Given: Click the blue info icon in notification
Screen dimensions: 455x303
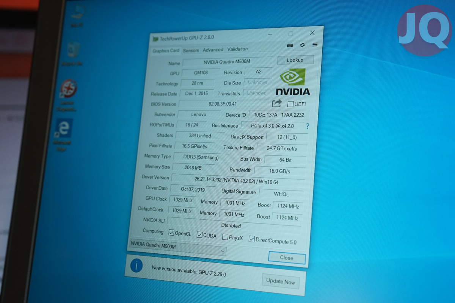Looking at the screenshot, I should [x=136, y=266].
